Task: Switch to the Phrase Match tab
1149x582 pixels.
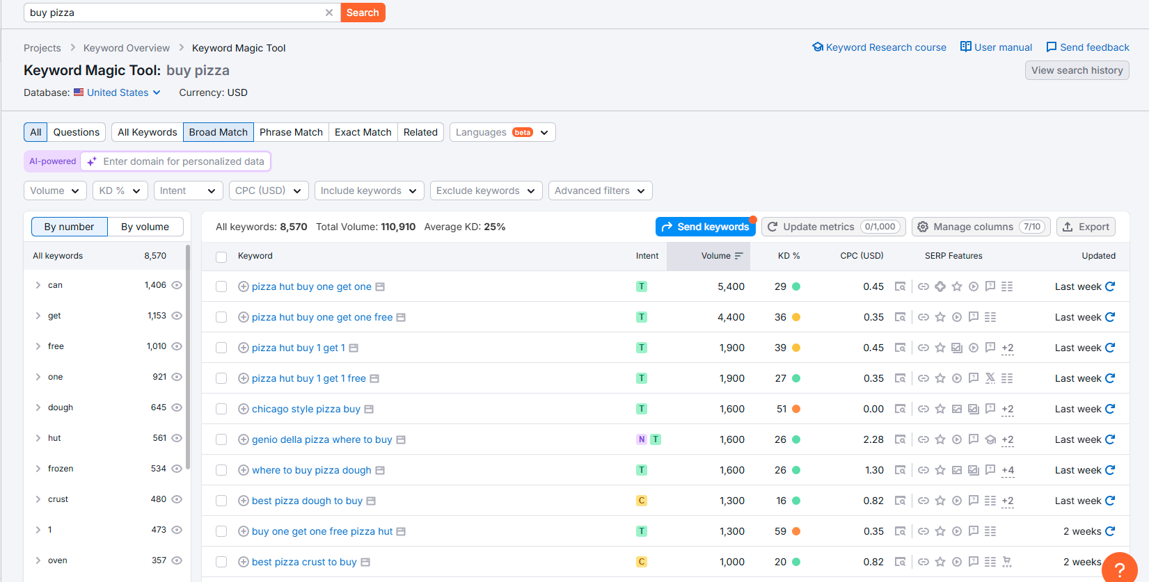Action: pyautogui.click(x=291, y=132)
